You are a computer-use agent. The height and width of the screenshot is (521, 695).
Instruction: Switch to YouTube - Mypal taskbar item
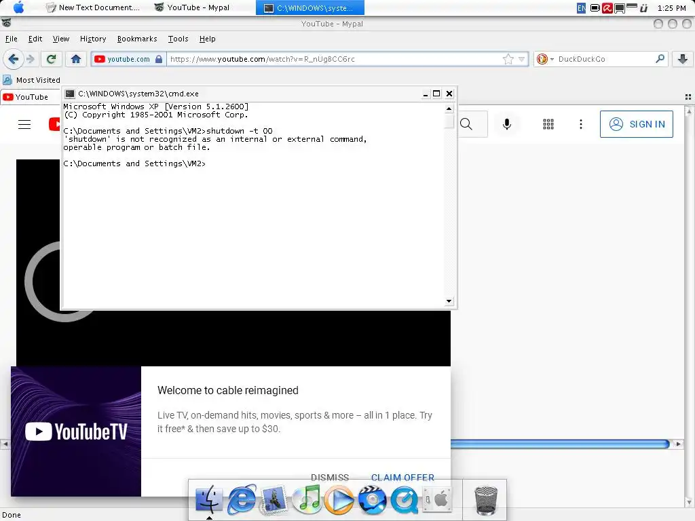(x=192, y=7)
